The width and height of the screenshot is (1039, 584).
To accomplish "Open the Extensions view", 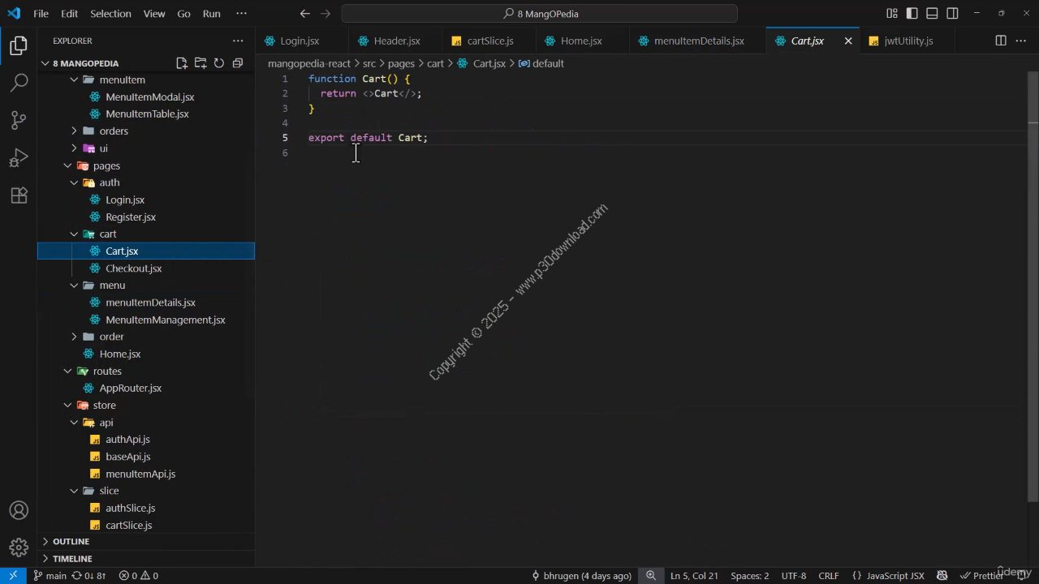I will [19, 195].
